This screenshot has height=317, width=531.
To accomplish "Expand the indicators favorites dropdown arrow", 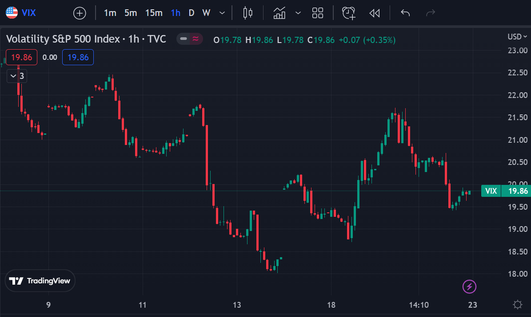I will coord(298,13).
